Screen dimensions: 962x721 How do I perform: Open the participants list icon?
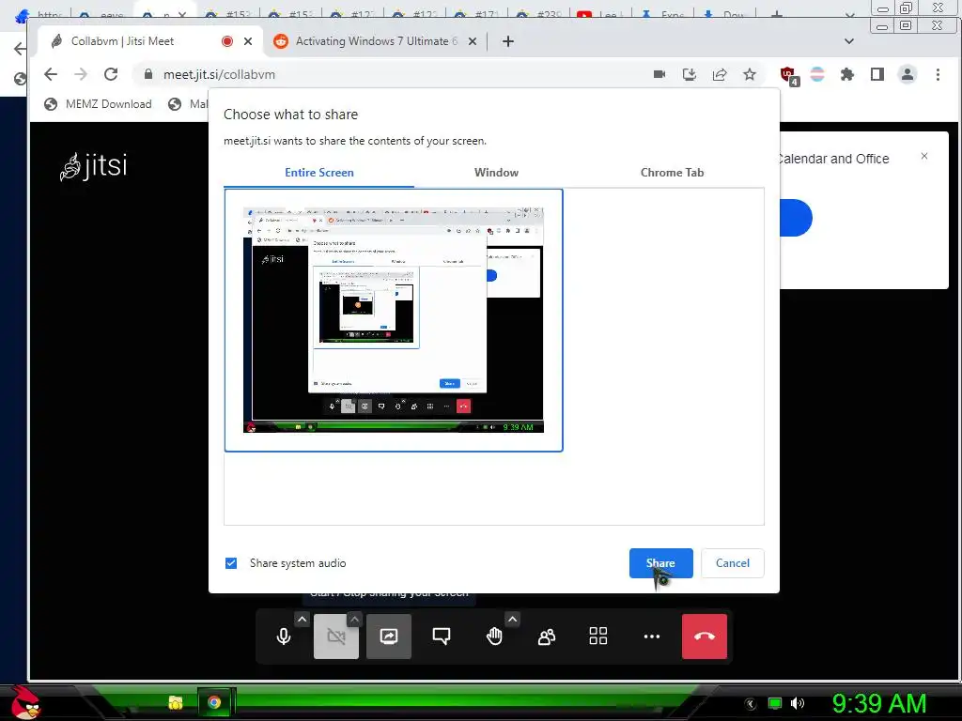point(546,637)
